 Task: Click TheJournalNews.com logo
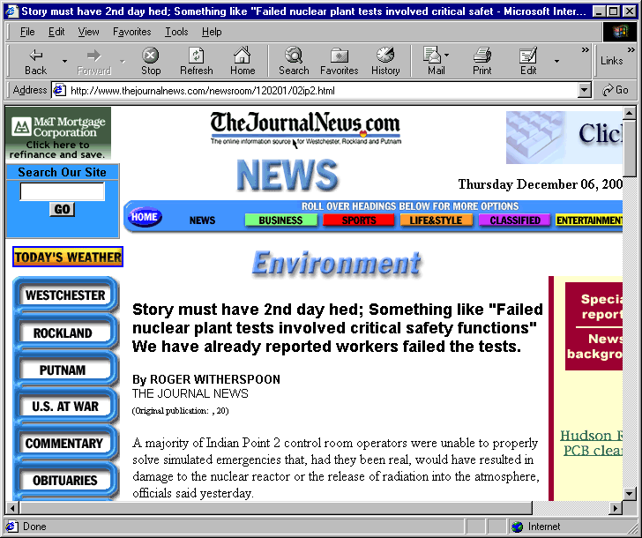pos(305,128)
